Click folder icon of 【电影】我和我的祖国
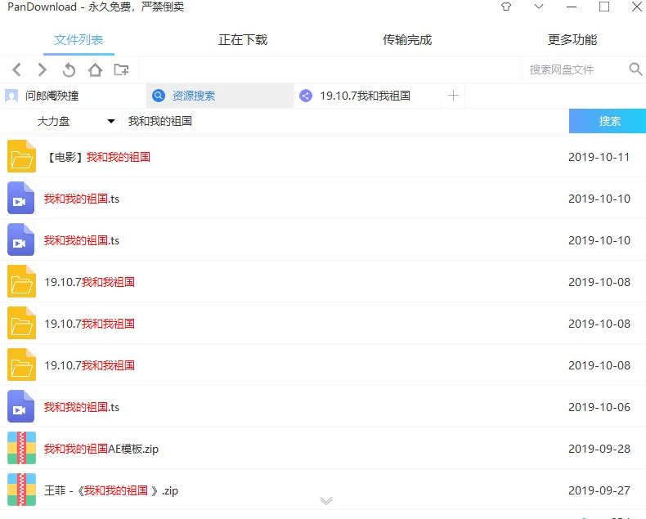The width and height of the screenshot is (646, 519). click(21, 156)
